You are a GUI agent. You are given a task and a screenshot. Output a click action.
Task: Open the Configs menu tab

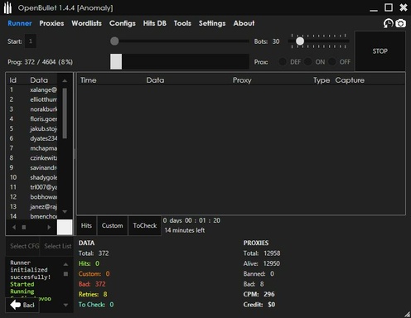[123, 23]
